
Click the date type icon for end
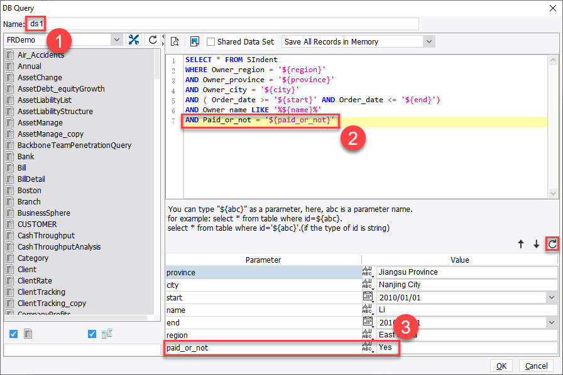368,322
